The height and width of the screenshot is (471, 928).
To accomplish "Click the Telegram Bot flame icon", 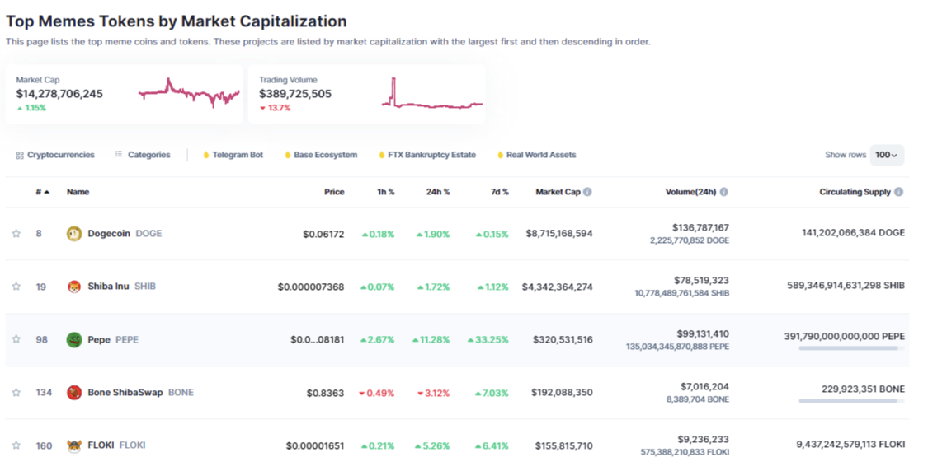I will pyautogui.click(x=206, y=155).
